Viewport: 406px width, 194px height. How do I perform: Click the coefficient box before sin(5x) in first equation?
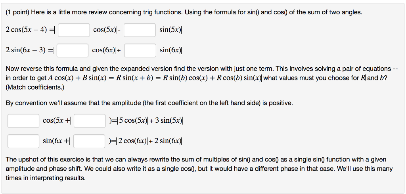[x=140, y=30]
